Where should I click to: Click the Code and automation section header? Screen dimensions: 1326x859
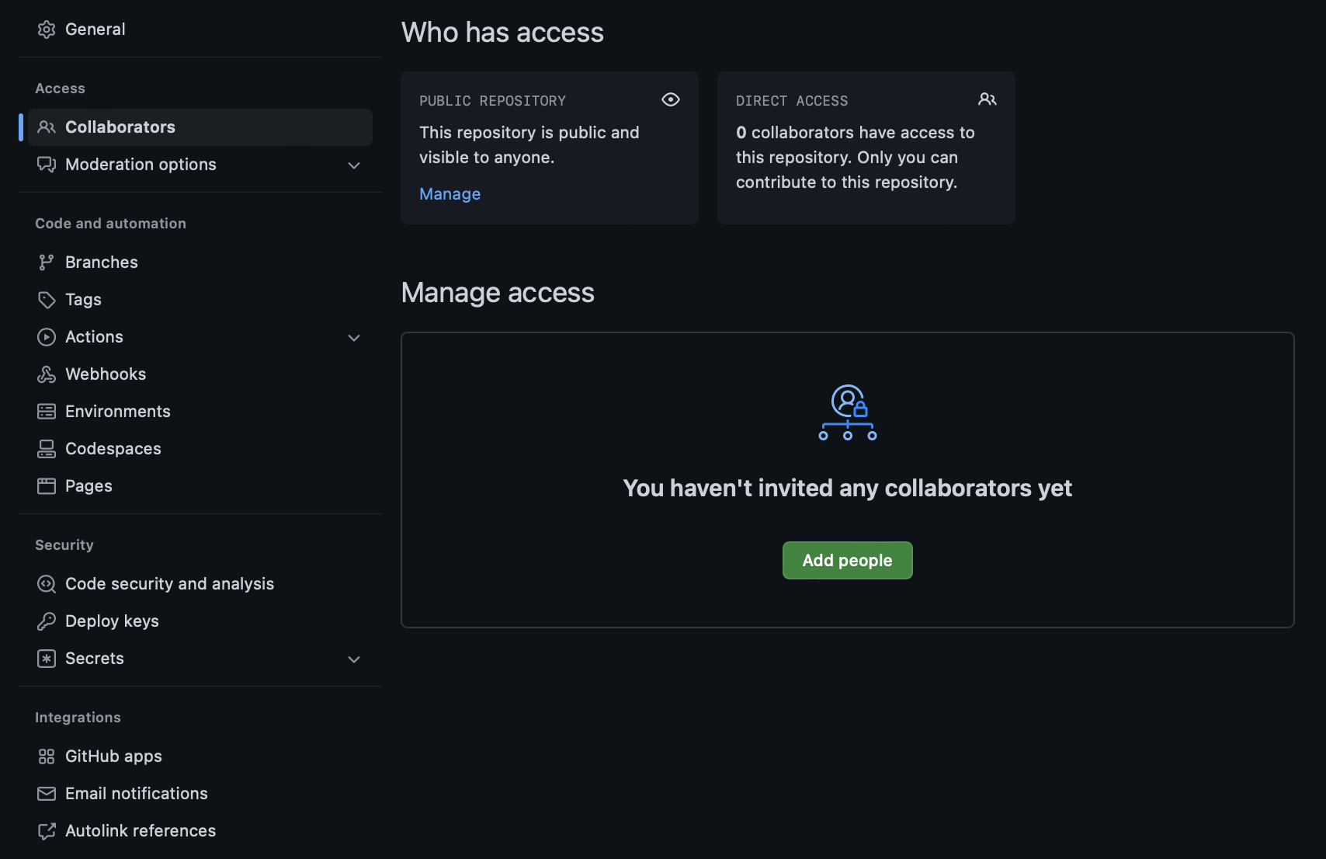(110, 224)
